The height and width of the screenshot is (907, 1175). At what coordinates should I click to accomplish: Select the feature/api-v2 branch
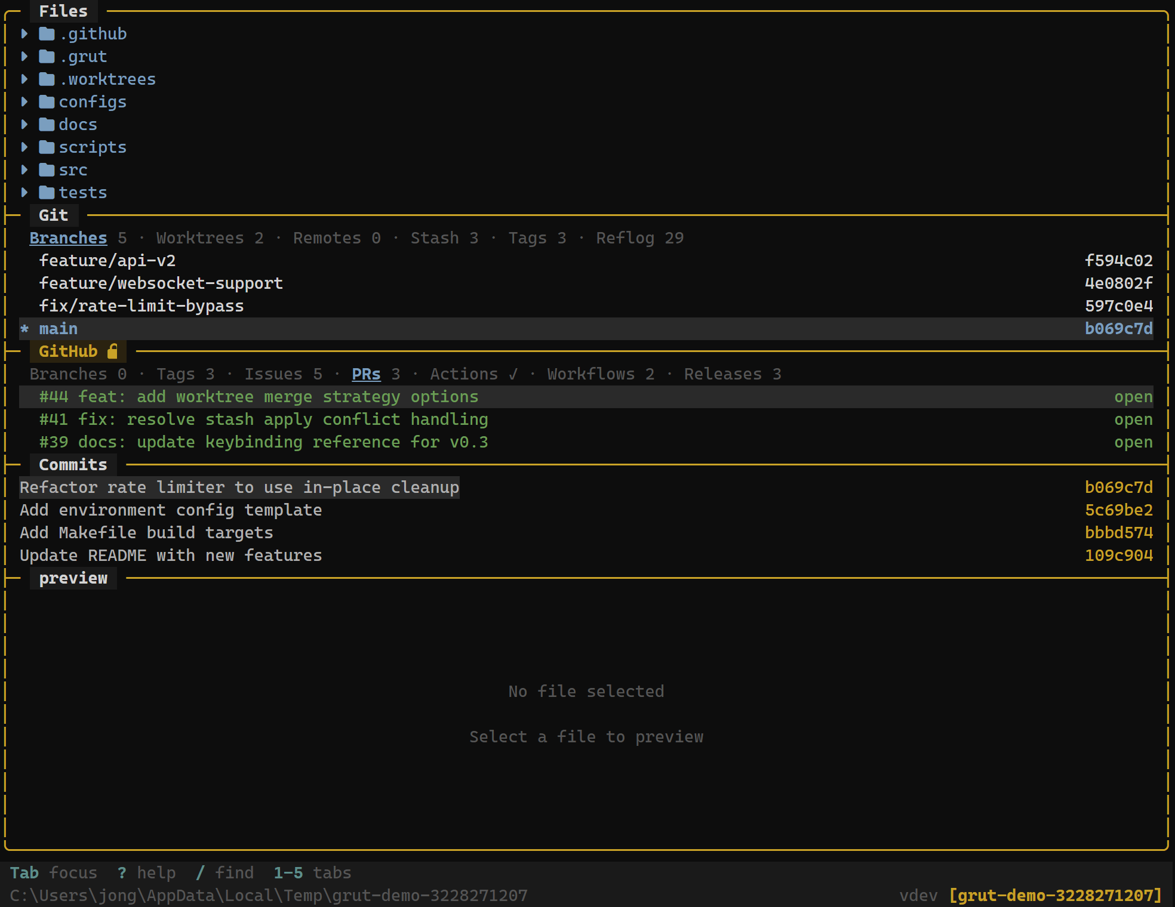click(586, 261)
